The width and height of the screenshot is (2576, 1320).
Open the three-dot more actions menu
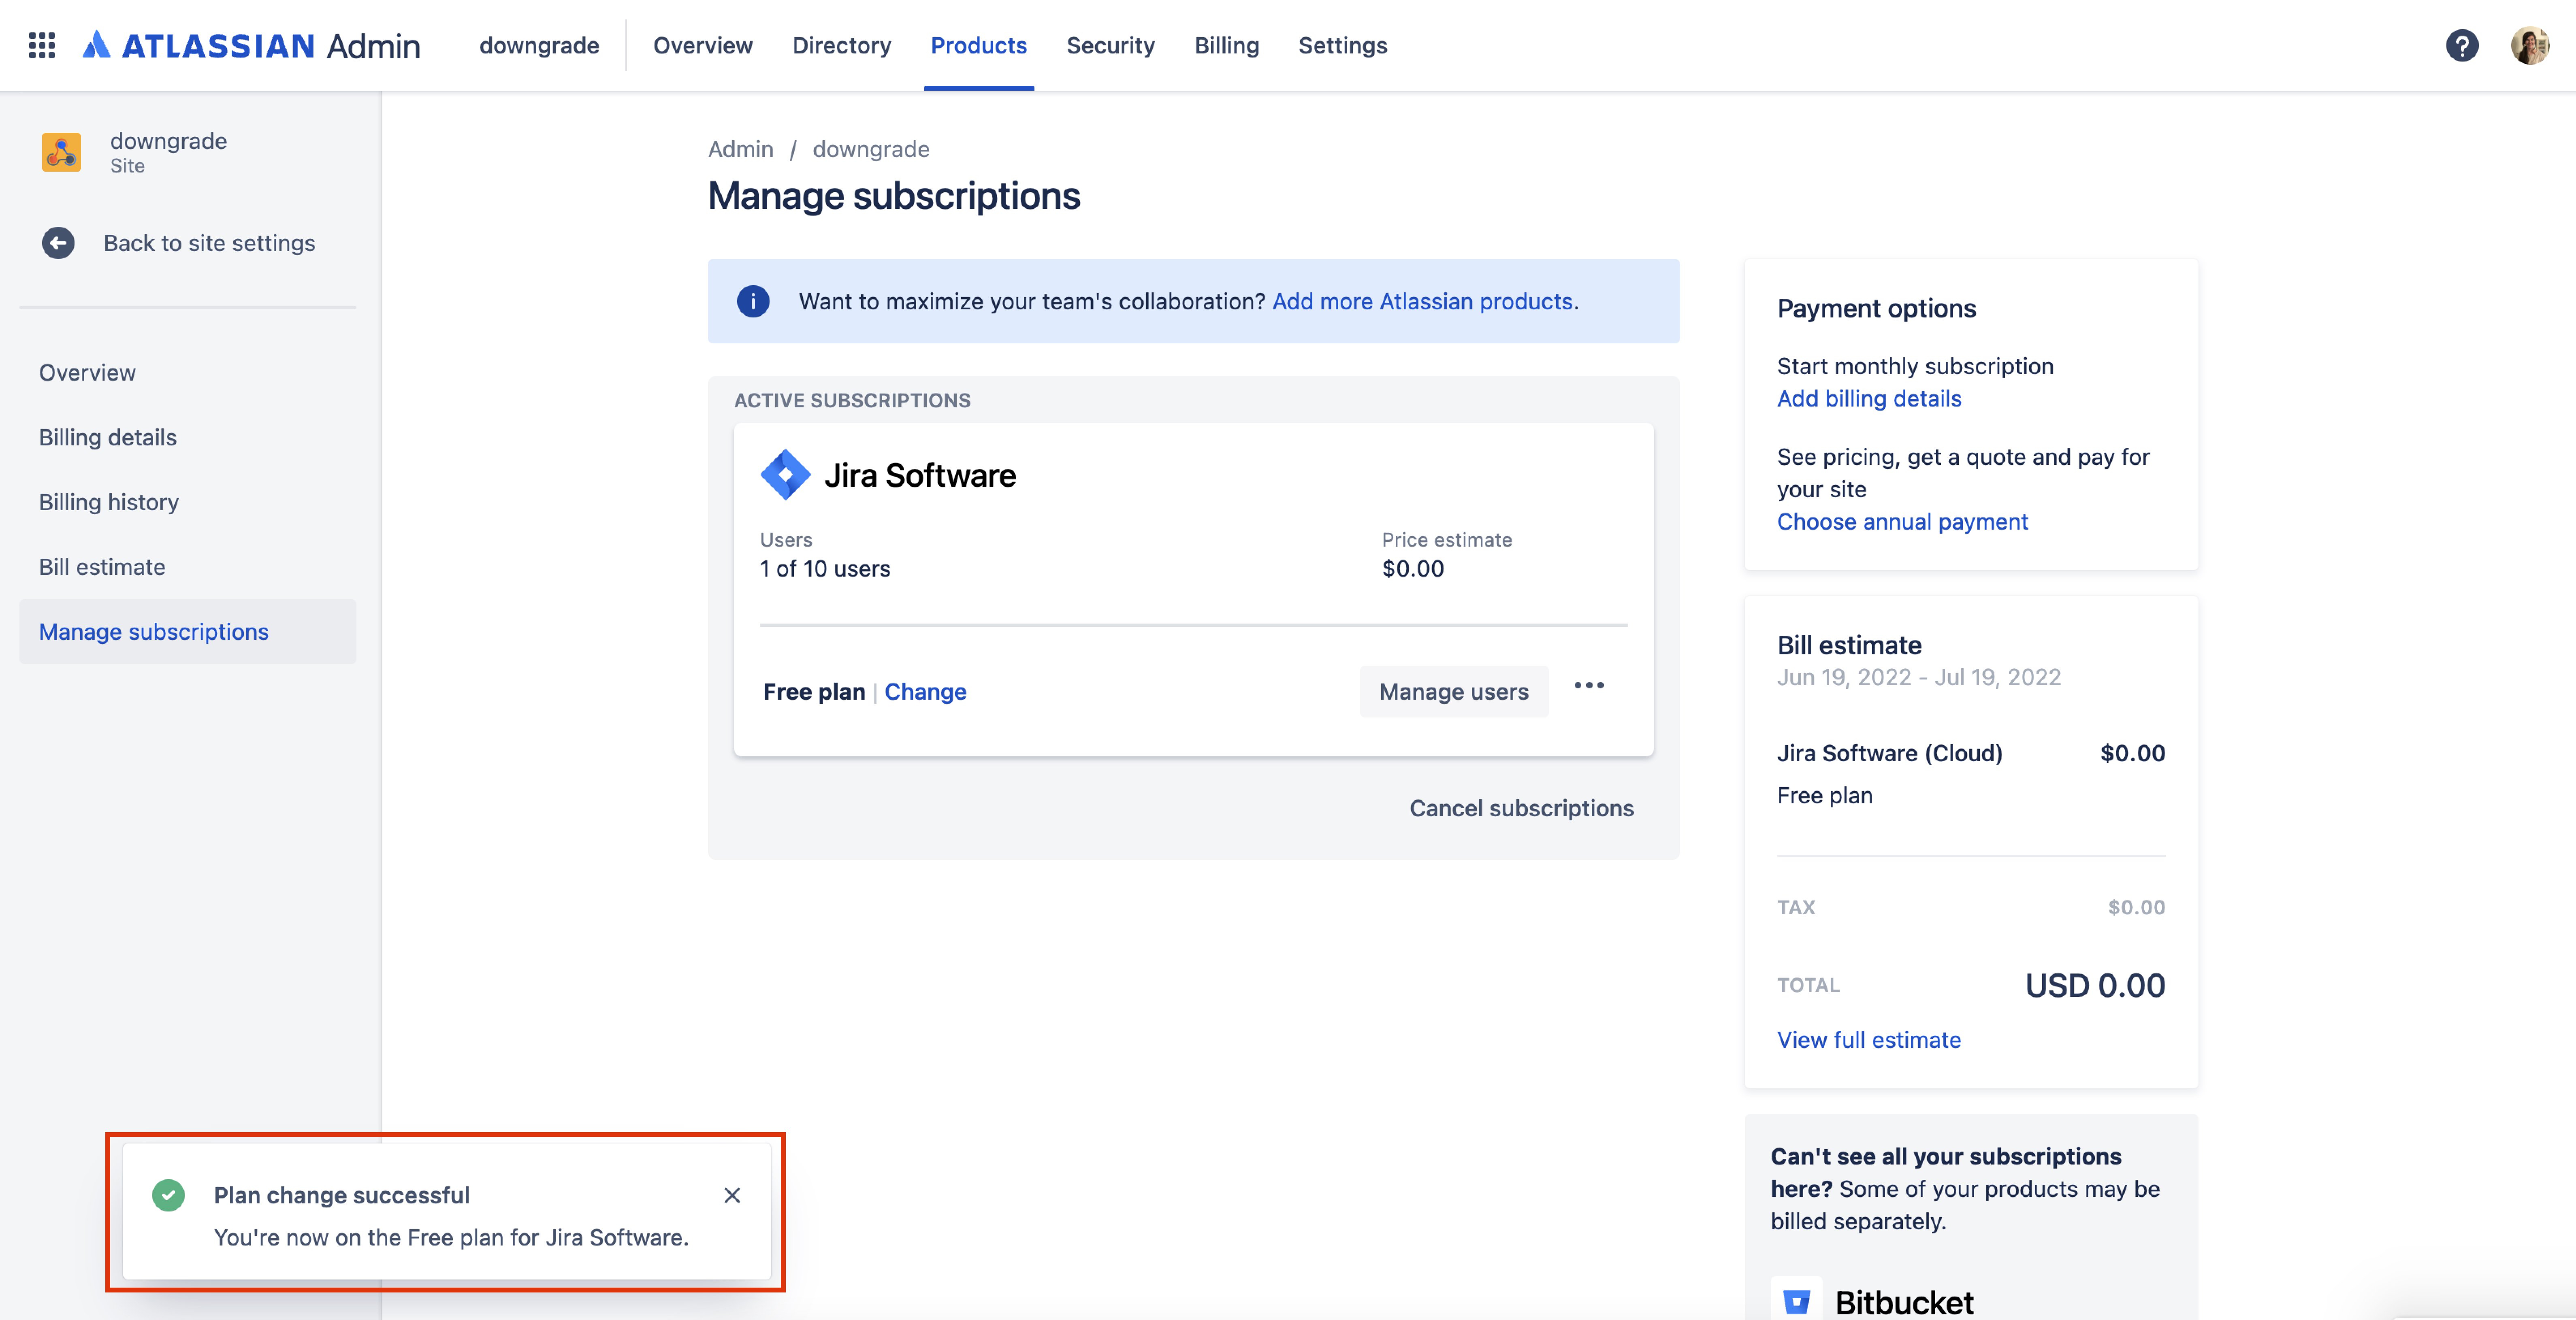click(x=1589, y=686)
